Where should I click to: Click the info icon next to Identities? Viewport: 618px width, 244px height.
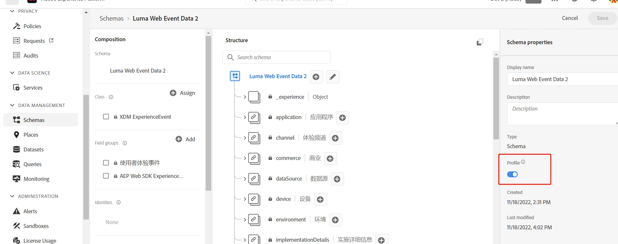[x=118, y=202]
